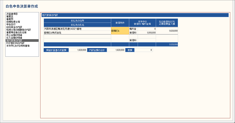Go to the 申告日付 item
Screen dimensions: 235x123
click(11, 24)
